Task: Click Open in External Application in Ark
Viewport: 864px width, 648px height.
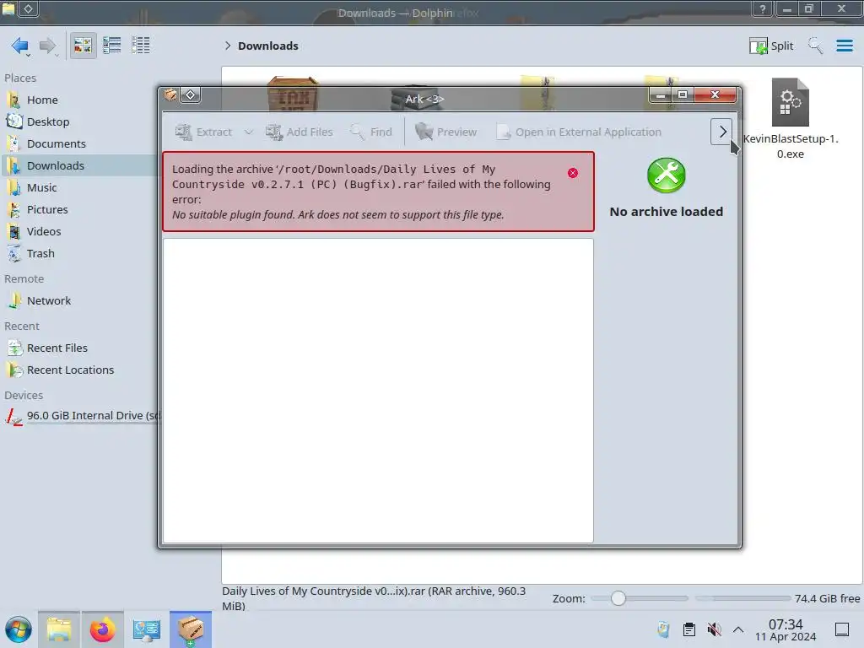Action: tap(579, 132)
